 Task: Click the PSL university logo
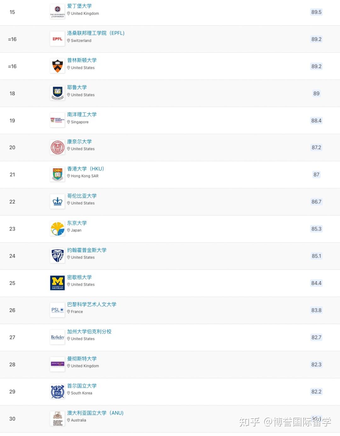click(57, 310)
